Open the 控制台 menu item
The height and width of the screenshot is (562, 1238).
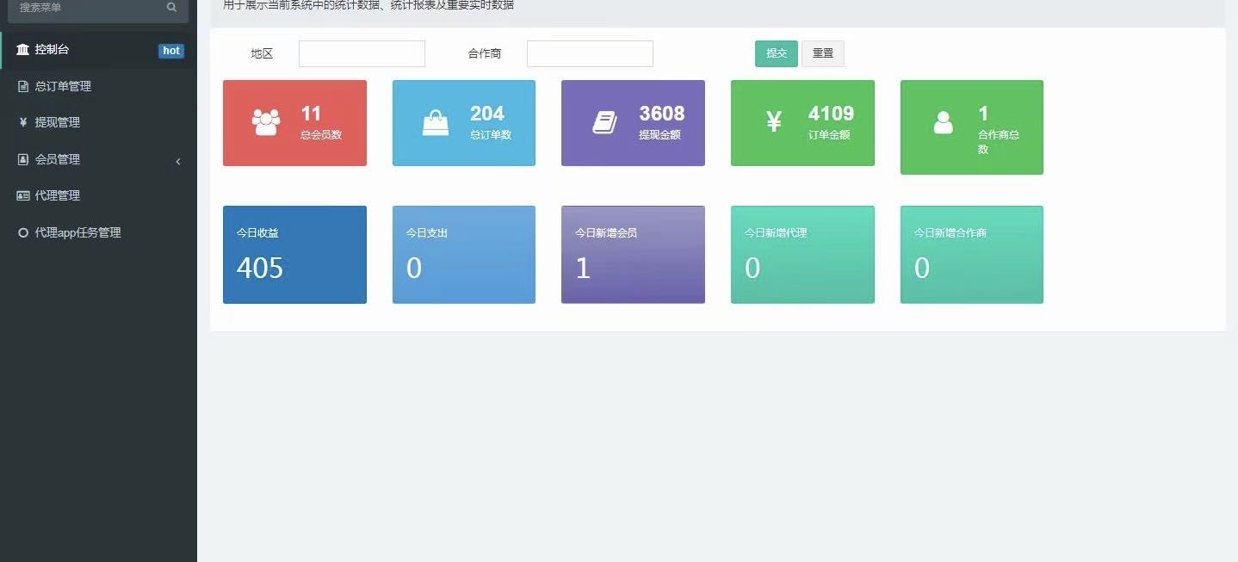tap(52, 50)
